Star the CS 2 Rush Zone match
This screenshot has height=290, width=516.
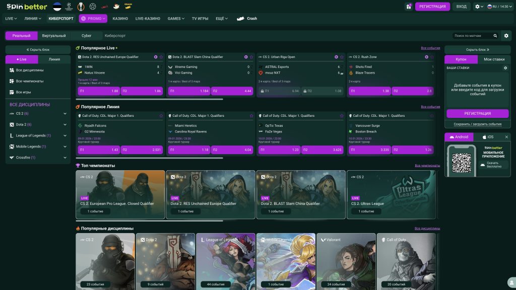432,57
